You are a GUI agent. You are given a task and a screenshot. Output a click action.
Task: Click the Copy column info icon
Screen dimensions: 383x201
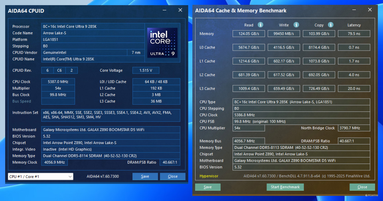(x=330, y=25)
